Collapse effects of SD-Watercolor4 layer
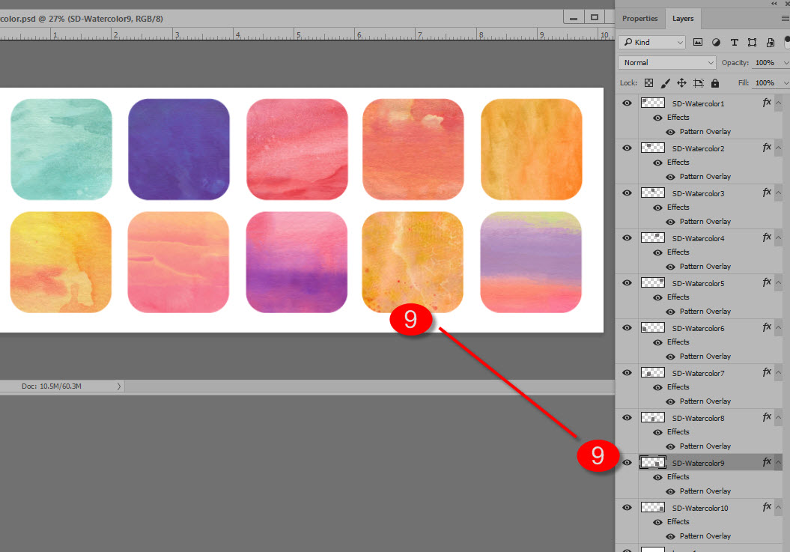Image resolution: width=790 pixels, height=552 pixels. tap(779, 237)
